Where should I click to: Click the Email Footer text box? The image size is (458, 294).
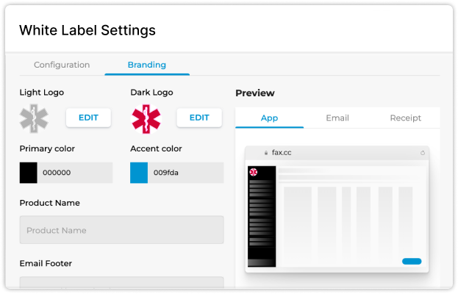[x=122, y=283]
